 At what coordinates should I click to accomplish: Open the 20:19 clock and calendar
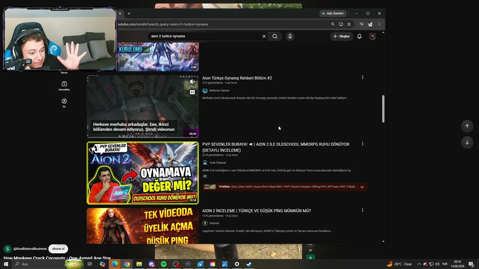(457, 264)
